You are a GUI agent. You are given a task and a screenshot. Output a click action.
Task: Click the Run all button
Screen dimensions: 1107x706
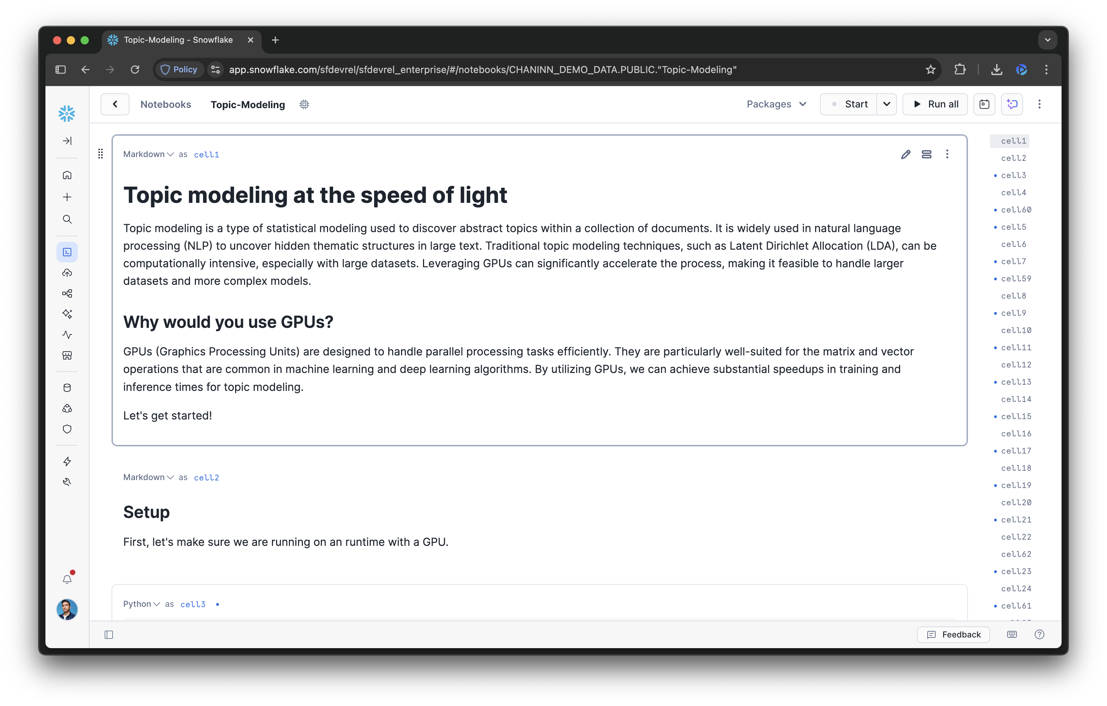(935, 104)
